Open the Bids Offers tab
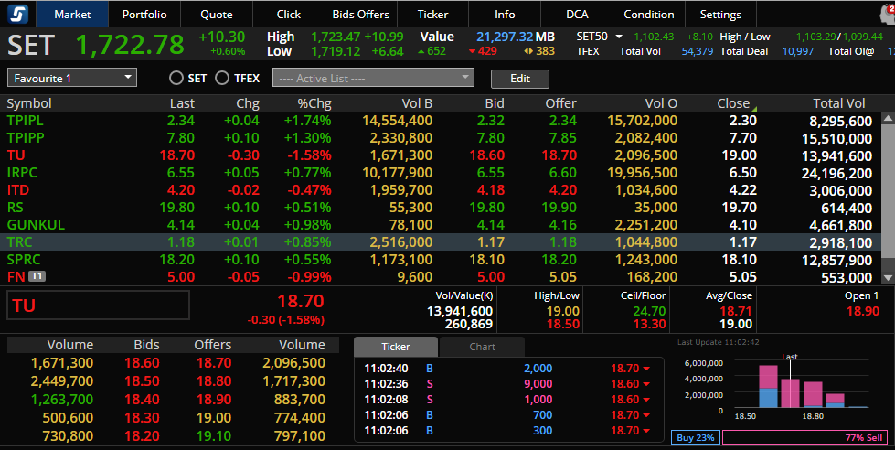This screenshot has width=895, height=450. [x=361, y=15]
